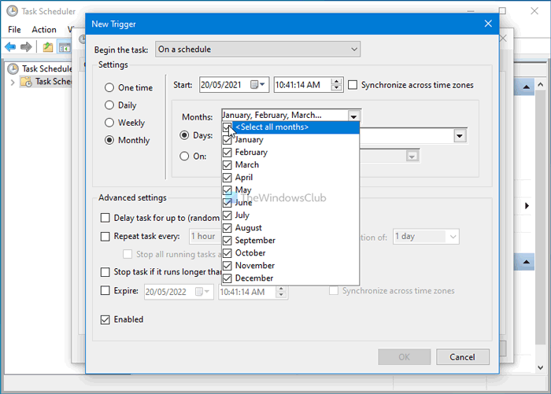The image size is (551, 394).
Task: Open the duration 1 day dropdown
Action: [426, 237]
